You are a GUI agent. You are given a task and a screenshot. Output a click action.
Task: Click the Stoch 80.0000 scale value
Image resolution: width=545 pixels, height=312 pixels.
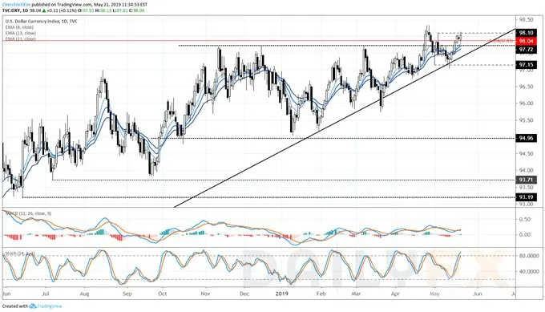coord(529,256)
